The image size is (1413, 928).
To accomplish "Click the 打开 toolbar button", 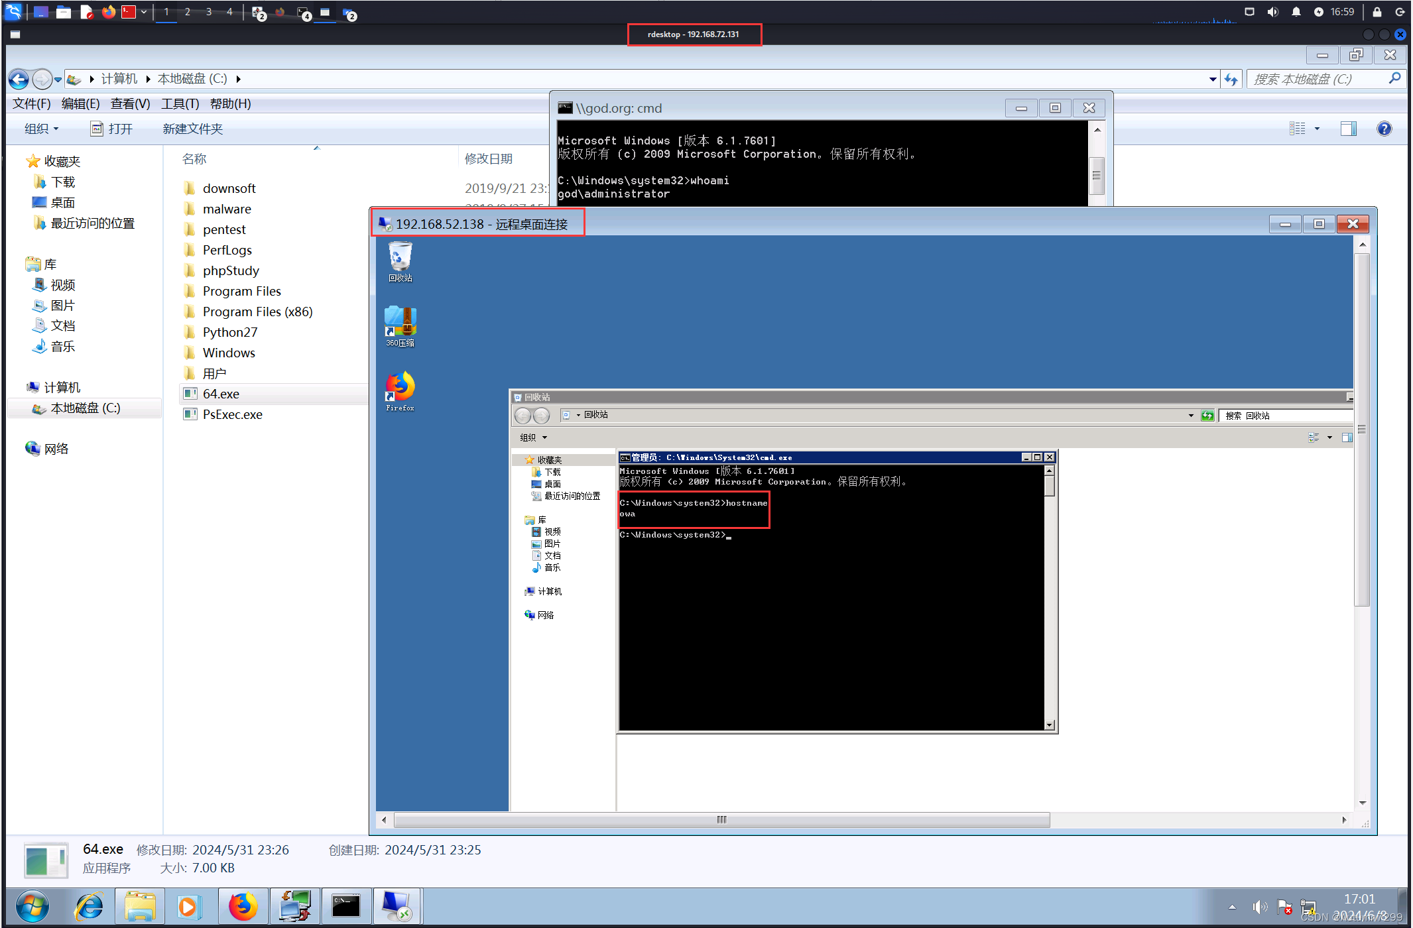I will tap(111, 129).
